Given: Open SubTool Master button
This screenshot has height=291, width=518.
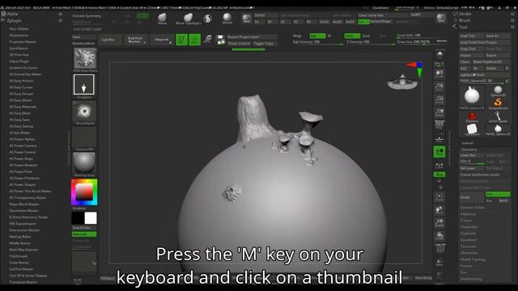Looking at the screenshot, I should click(x=135, y=40).
